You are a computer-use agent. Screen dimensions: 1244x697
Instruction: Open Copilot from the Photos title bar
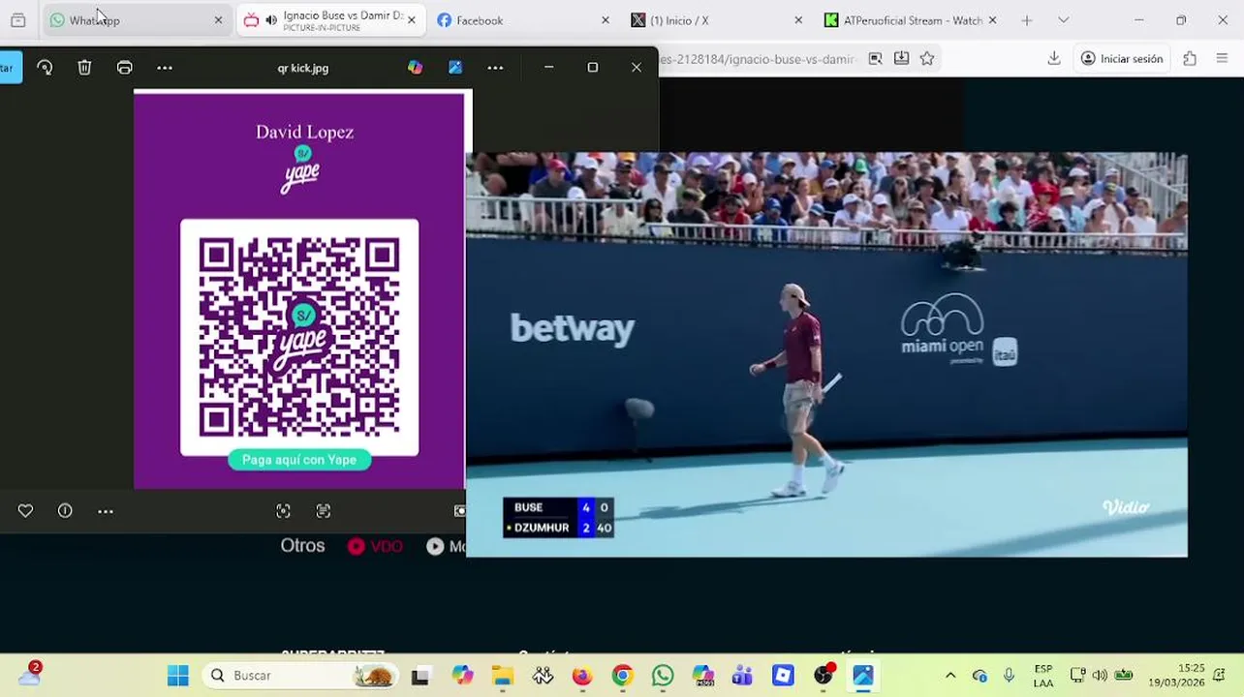click(x=415, y=68)
